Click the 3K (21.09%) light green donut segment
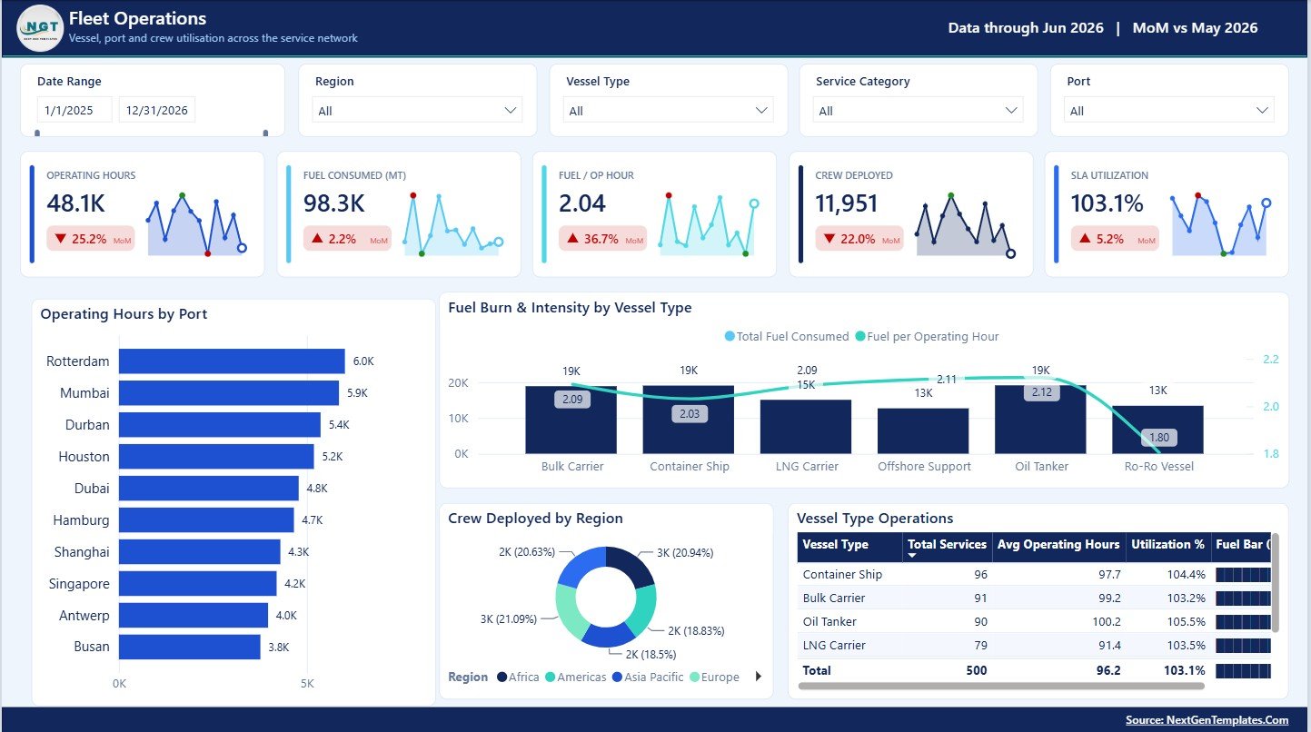Image resolution: width=1311 pixels, height=732 pixels. coord(570,611)
